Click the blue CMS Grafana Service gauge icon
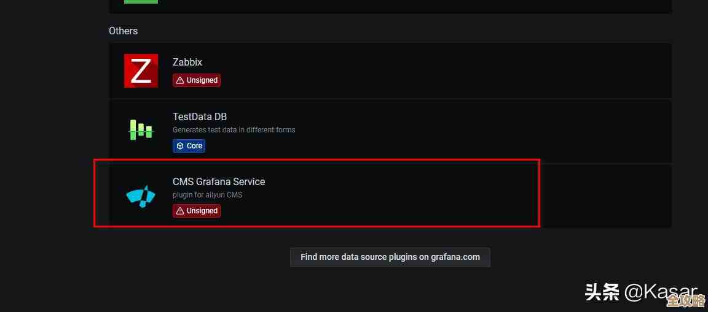 141,195
